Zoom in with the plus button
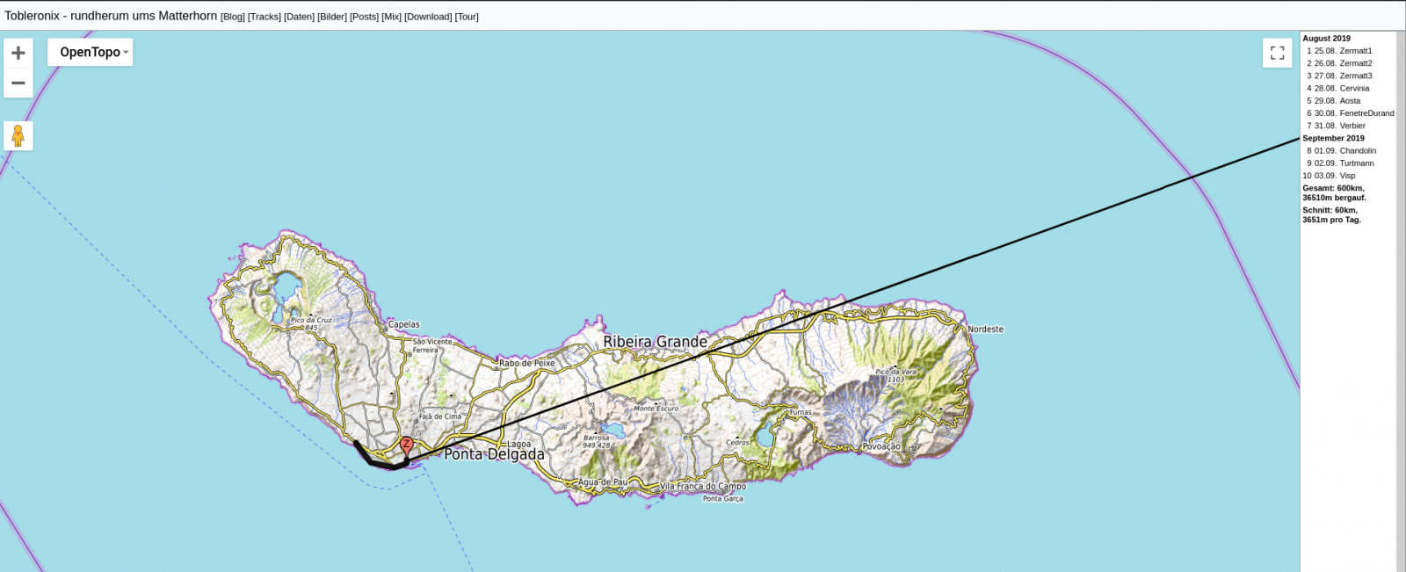Viewport: 1406px width, 572px height. pos(18,53)
